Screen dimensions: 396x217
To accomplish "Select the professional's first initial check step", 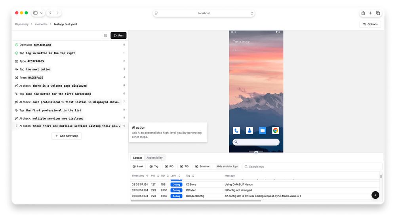I will 70,102.
